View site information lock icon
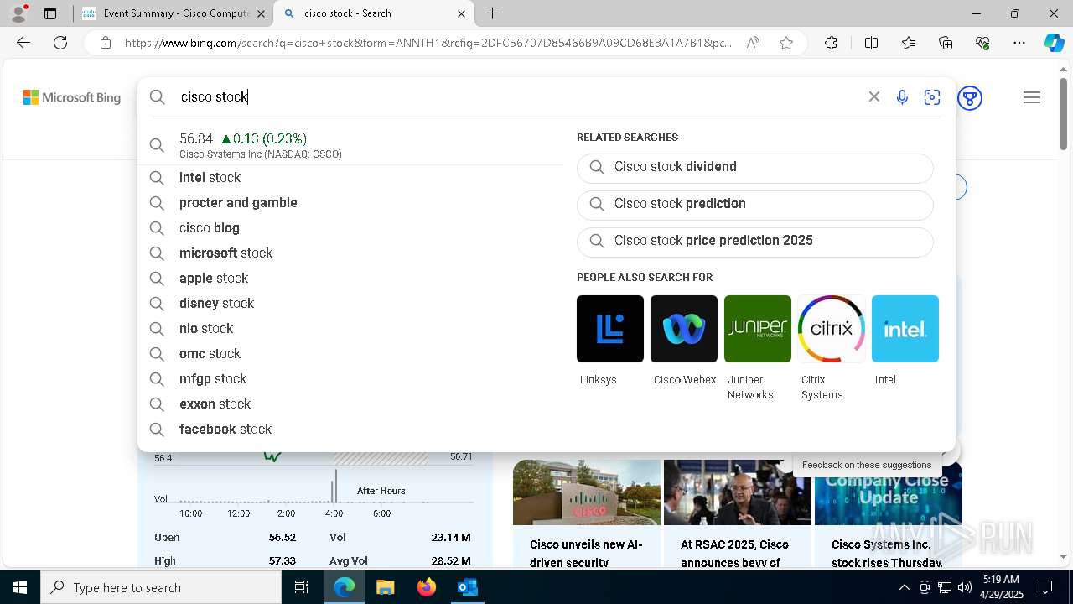 point(105,43)
